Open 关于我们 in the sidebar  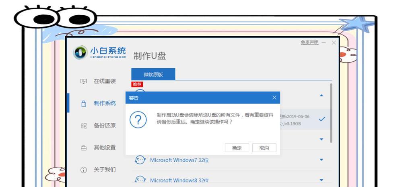(x=105, y=170)
